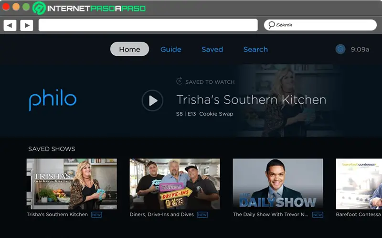The image size is (382, 238).
Task: Click the Trisha's Southern Kitchen caption
Action: [x=57, y=215]
